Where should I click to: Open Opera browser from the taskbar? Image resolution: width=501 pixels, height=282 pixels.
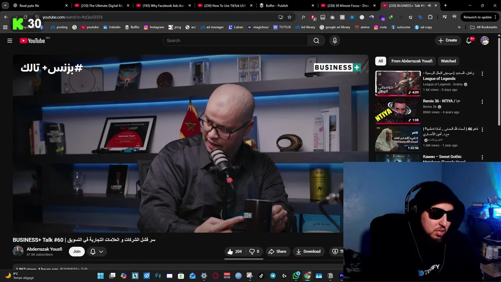point(215,276)
